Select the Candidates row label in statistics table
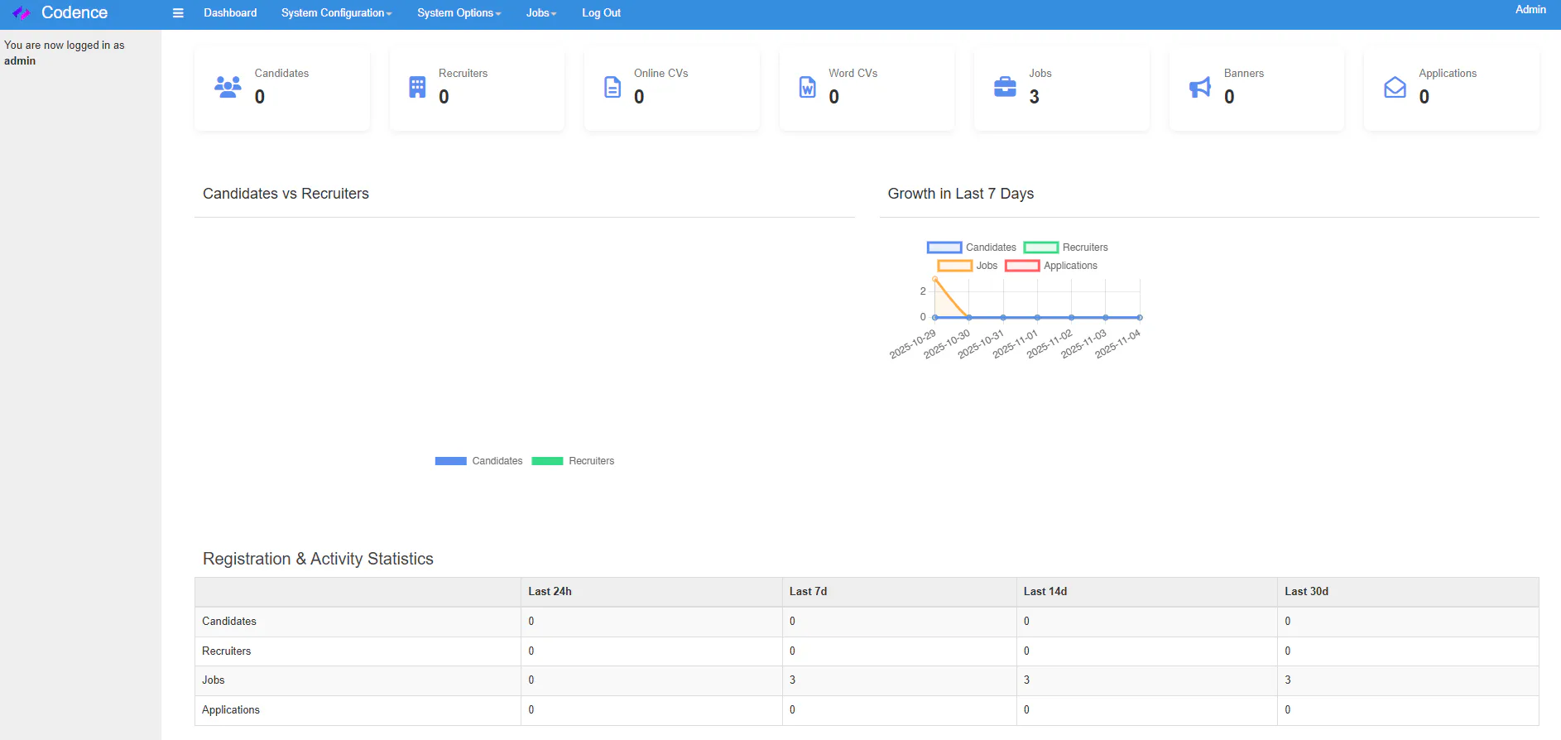1561x740 pixels. click(x=229, y=622)
